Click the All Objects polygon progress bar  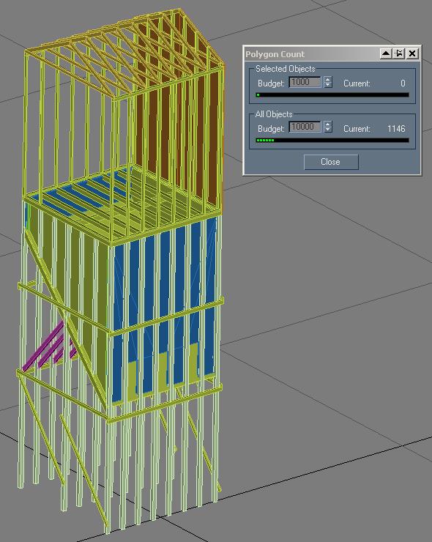coord(332,140)
